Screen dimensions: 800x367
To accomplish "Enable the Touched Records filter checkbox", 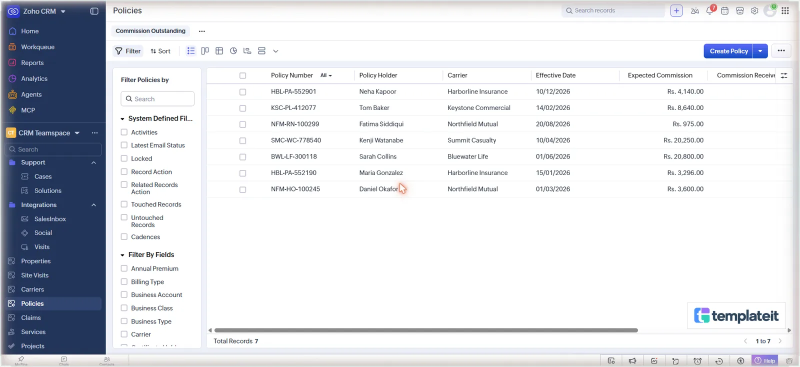I will coord(124,204).
